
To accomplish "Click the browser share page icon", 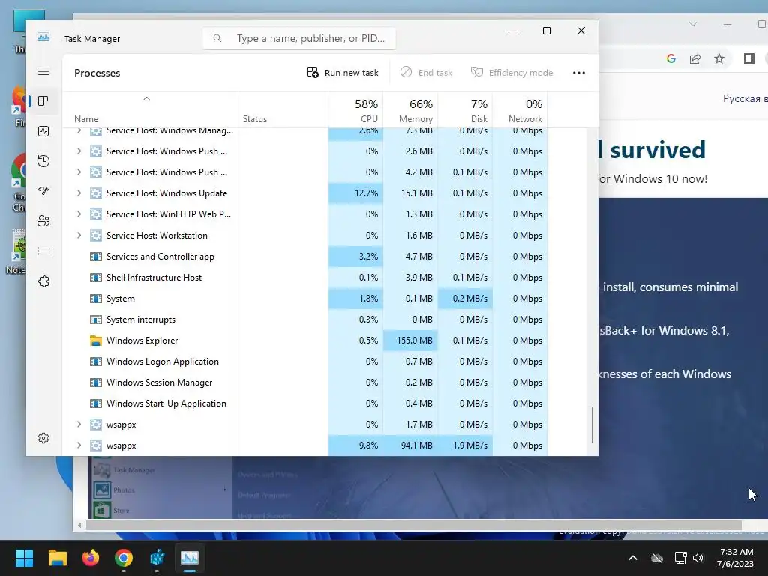I will (695, 58).
